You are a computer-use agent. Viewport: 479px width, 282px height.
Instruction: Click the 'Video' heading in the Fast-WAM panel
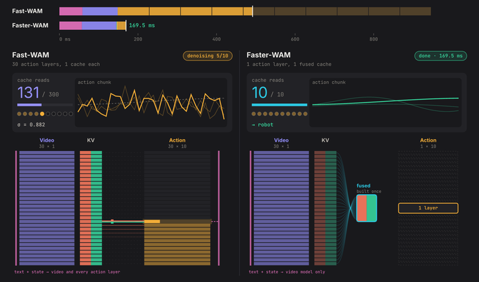(47, 140)
